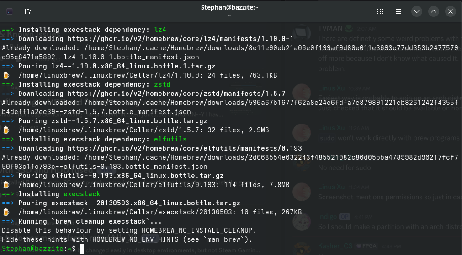Click Pouring lz4--1.10.0.x86_64_linux.bottle.1.tar.gz line
The height and width of the screenshot is (255, 462).
pyautogui.click(x=109, y=66)
